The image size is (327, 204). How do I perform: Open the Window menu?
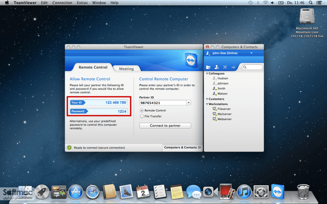click(x=99, y=3)
